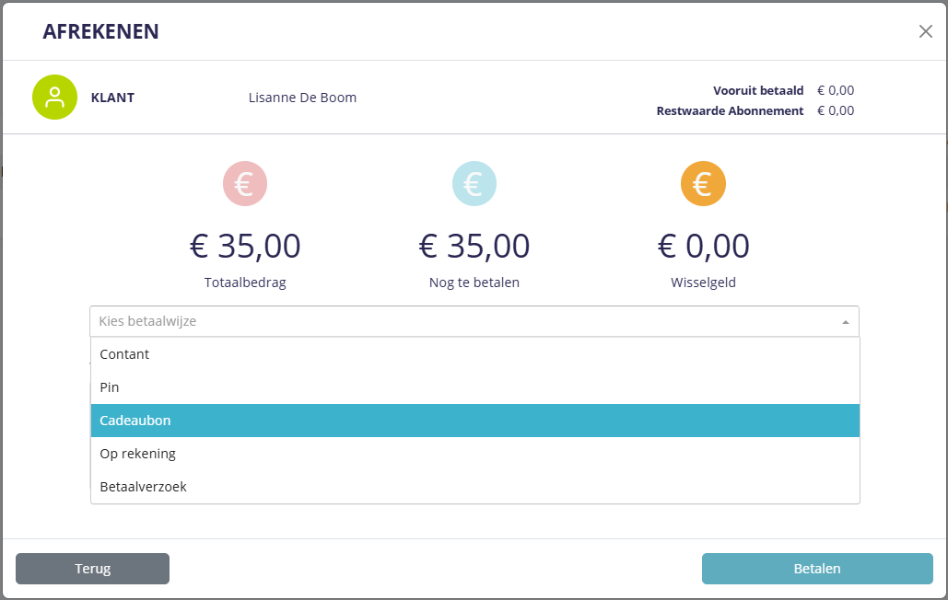Select the Cadeaubon option
948x600 pixels.
(135, 421)
